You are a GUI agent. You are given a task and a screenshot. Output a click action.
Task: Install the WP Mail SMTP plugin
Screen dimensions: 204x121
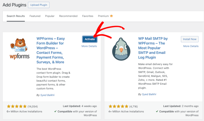coord(190,39)
